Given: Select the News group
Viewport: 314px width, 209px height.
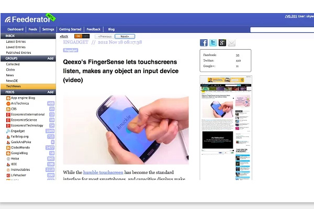Looking at the screenshot, I should [10, 75].
